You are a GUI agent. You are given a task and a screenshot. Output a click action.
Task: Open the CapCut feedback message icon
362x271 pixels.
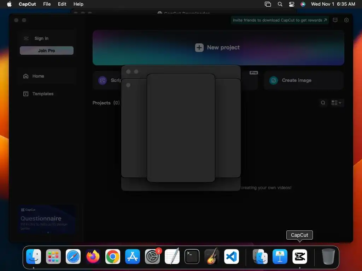(335, 20)
